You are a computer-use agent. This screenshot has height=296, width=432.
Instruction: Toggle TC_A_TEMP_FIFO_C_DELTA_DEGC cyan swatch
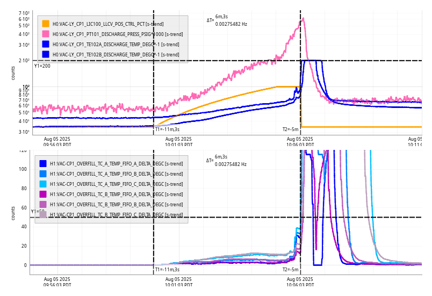tap(43, 184)
